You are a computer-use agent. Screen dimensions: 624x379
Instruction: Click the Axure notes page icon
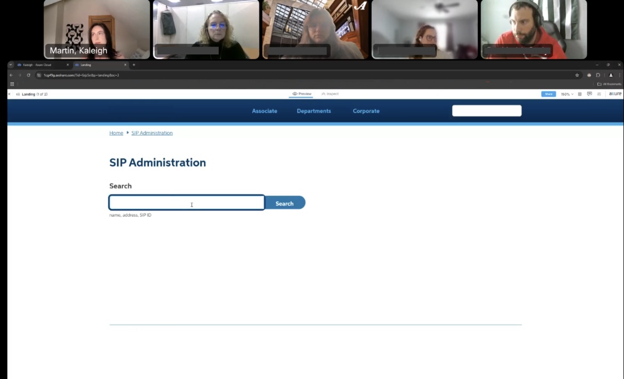580,94
